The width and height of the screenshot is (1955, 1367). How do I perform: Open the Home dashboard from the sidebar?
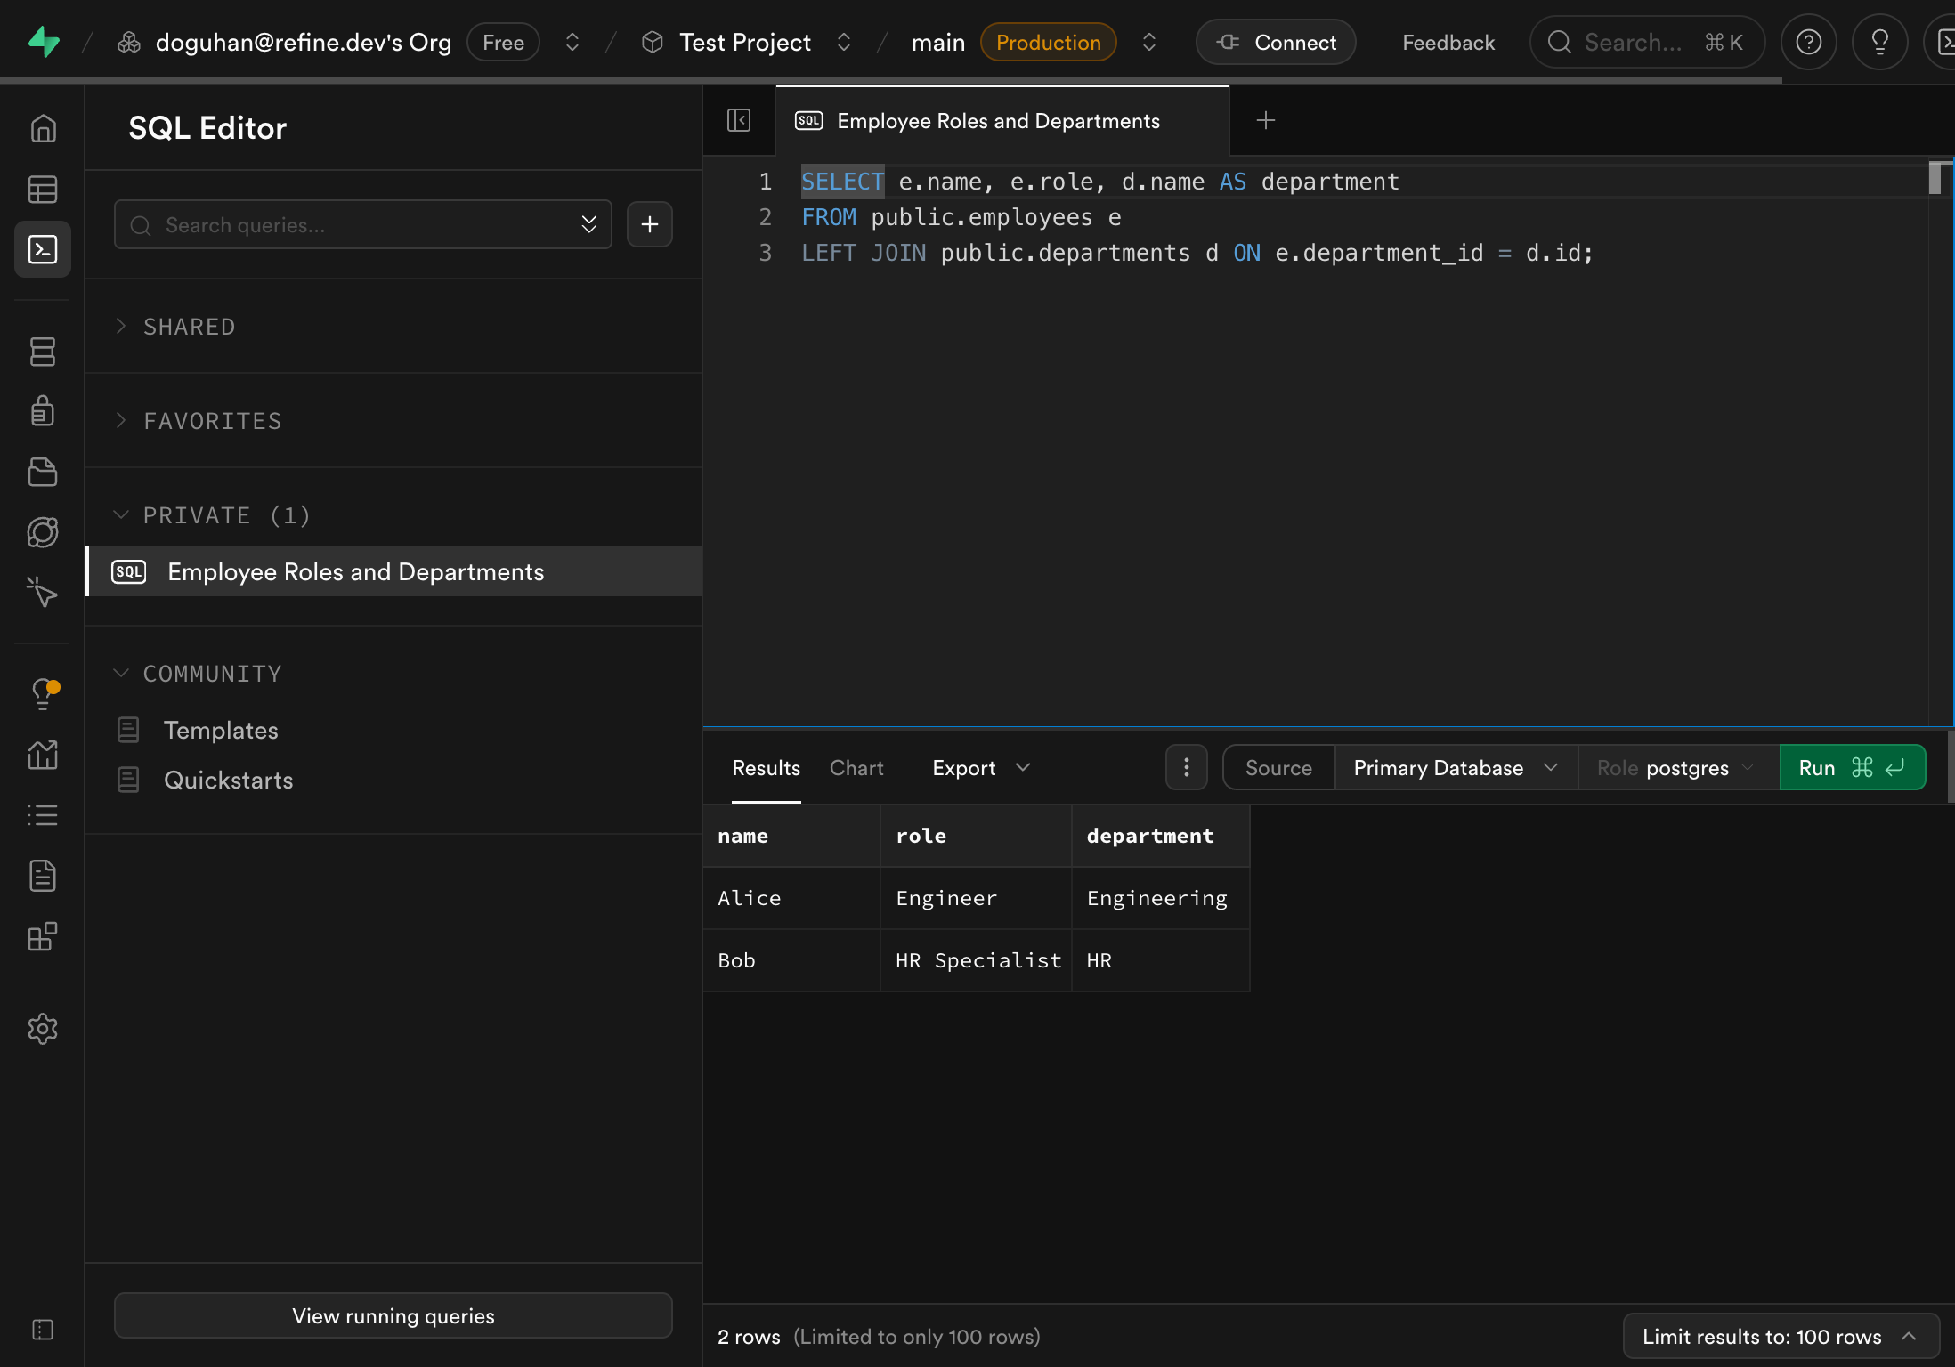pyautogui.click(x=43, y=128)
